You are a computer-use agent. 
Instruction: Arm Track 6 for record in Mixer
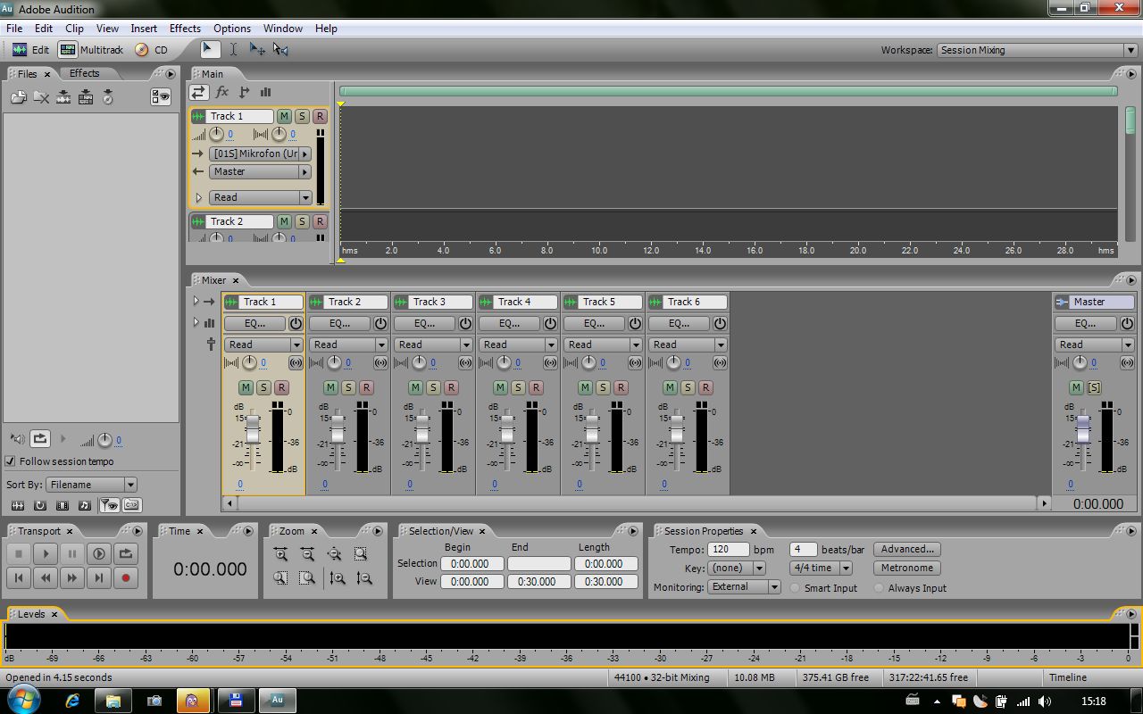click(x=705, y=387)
